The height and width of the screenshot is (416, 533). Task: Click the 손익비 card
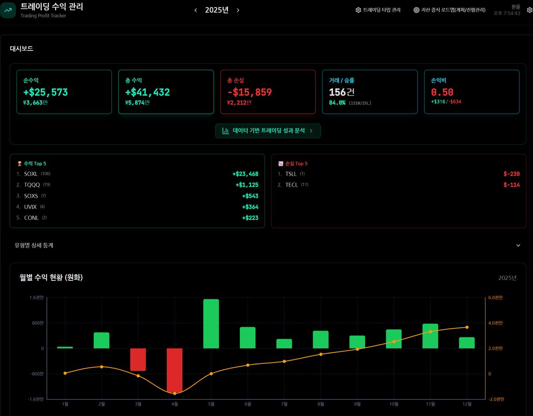[x=472, y=92]
